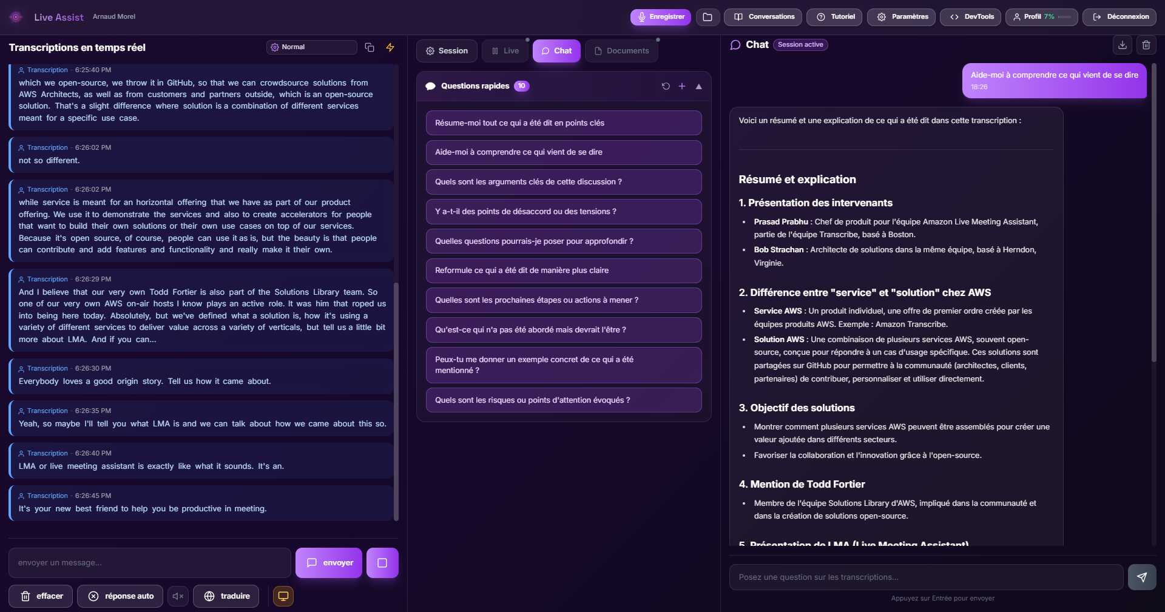1165x612 pixels.
Task: Collapse the Questions rapides panel
Action: [699, 86]
